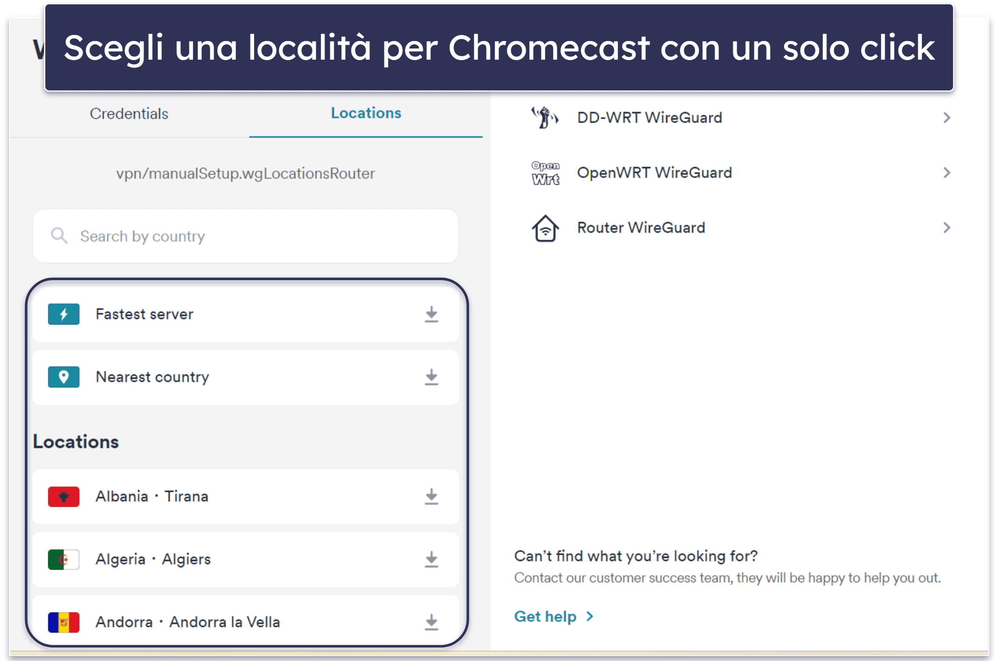The width and height of the screenshot is (998, 661).
Task: Click the Algeria flag icon
Action: (63, 559)
